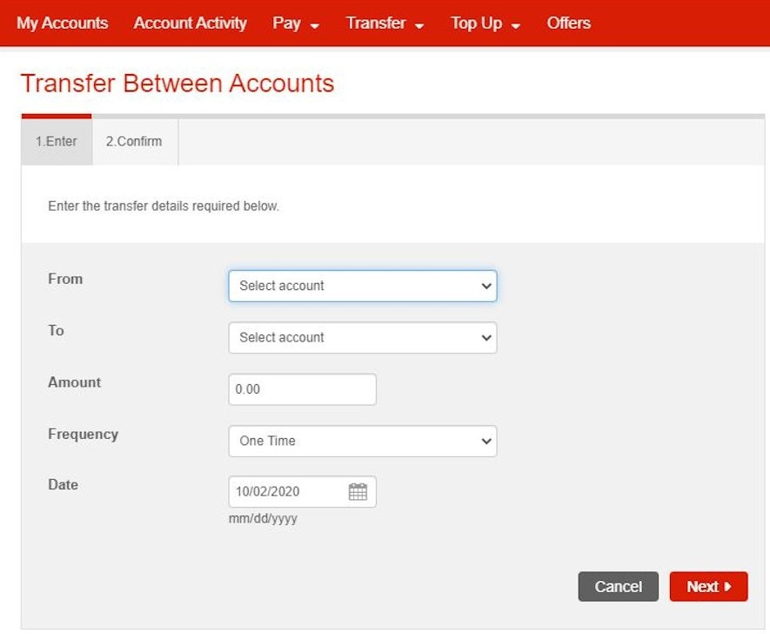This screenshot has height=634, width=770.
Task: Open the From account dropdown
Action: [x=362, y=286]
